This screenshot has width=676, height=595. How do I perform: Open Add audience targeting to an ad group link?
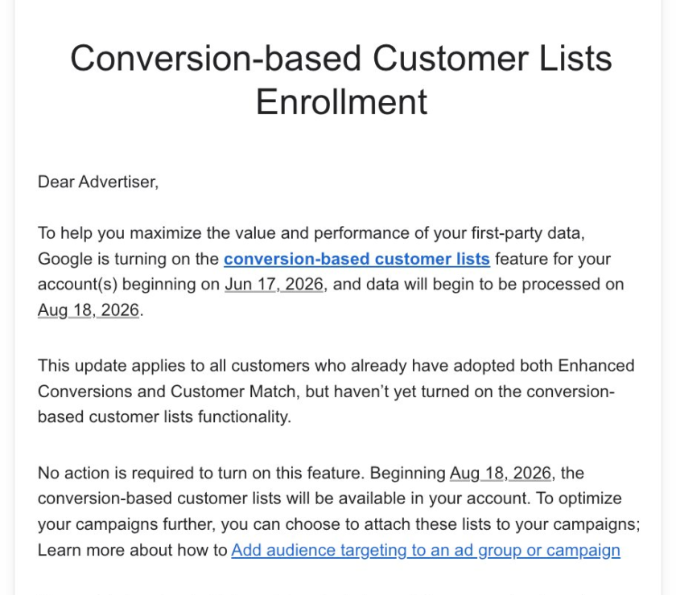(x=426, y=550)
